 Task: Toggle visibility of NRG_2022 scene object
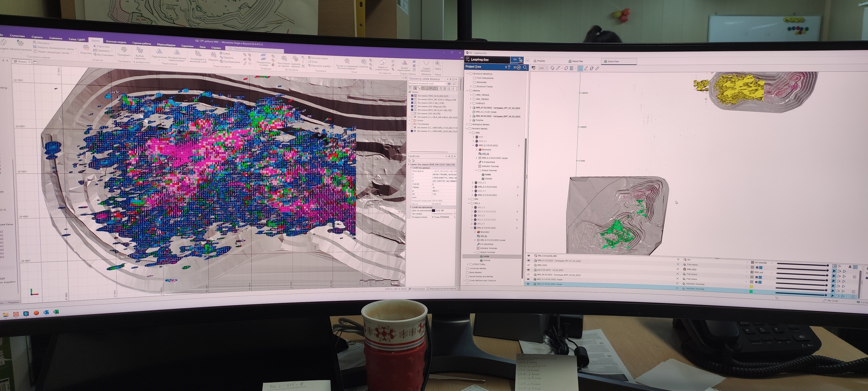(529, 265)
